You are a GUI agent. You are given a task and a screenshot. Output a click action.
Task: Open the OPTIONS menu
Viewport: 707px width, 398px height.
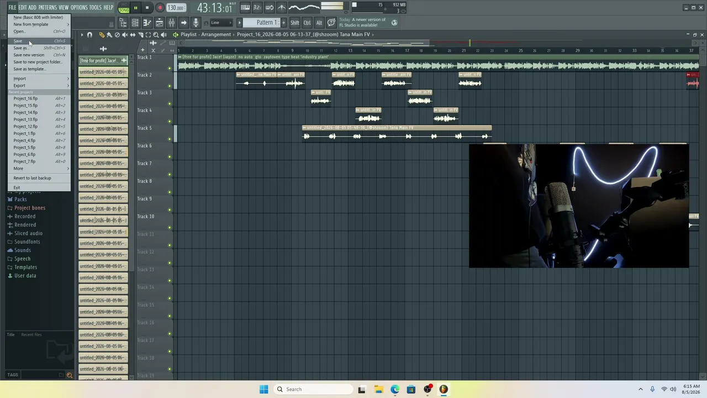(x=79, y=8)
